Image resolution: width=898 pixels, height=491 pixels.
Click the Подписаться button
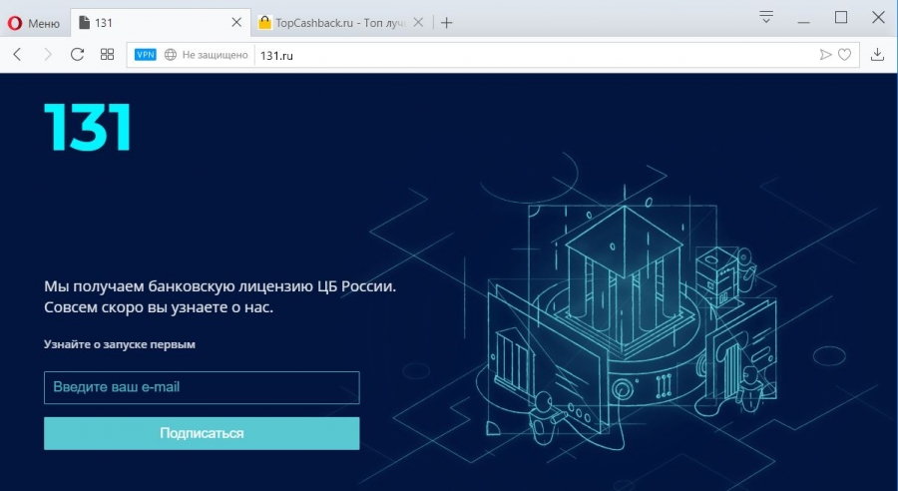202,433
